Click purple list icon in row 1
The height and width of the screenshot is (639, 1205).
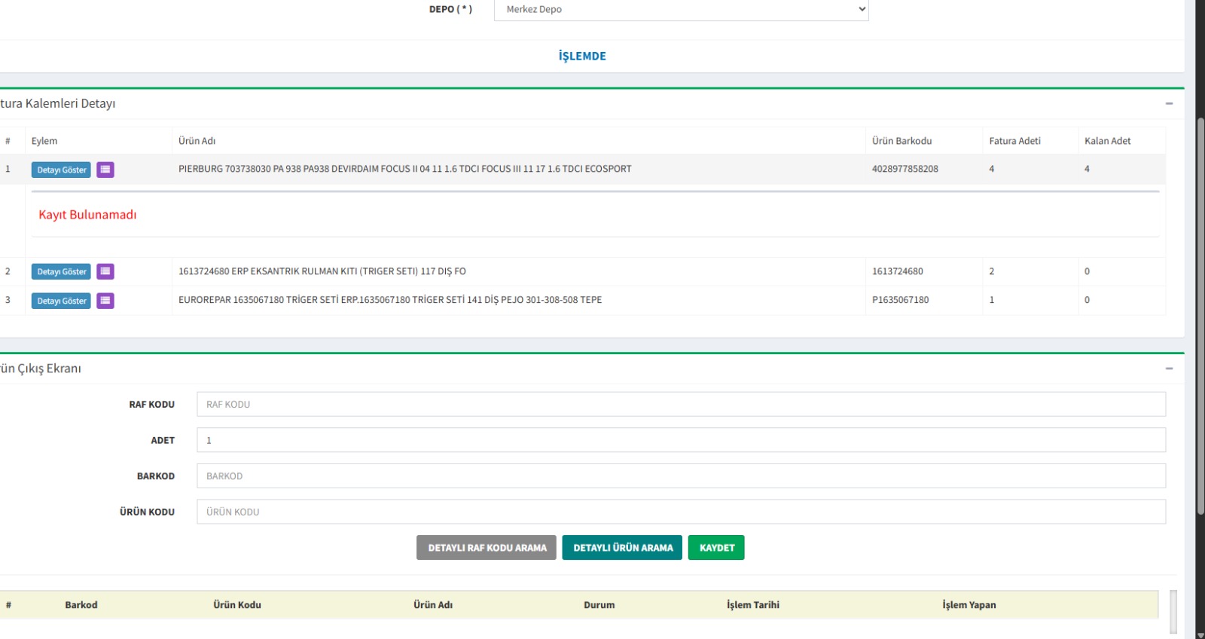(x=105, y=170)
